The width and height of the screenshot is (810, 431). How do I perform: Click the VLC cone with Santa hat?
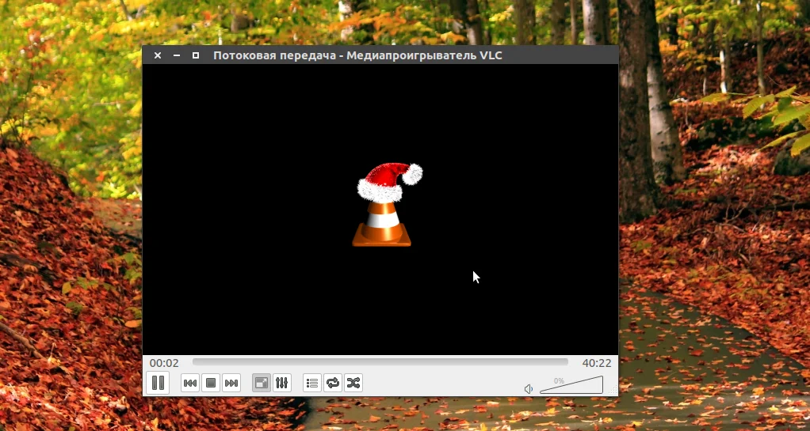coord(388,205)
